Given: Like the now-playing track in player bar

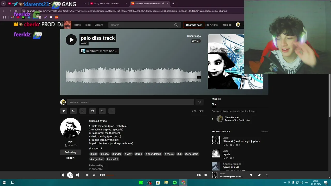Looking at the screenshot, I should coord(251,175).
